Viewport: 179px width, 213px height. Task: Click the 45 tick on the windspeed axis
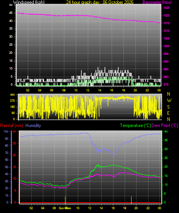(x=11, y=13)
